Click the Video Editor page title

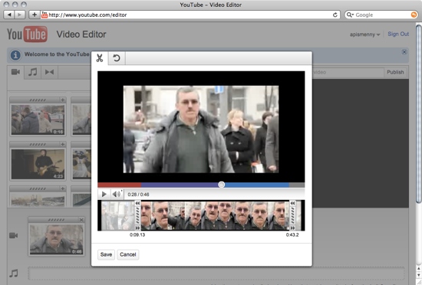[81, 34]
